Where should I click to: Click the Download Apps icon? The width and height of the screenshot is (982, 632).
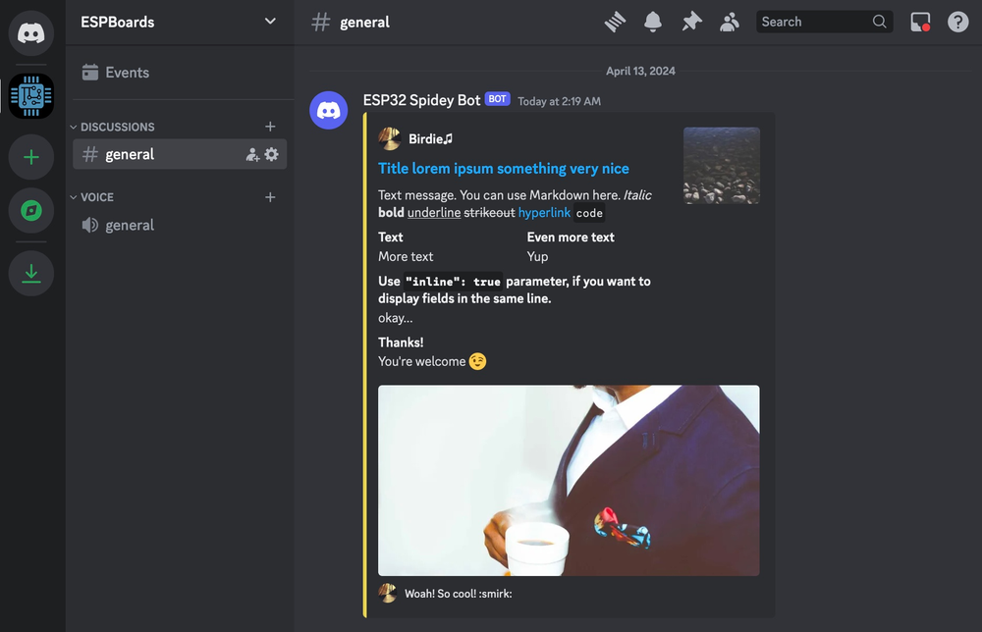pyautogui.click(x=31, y=273)
